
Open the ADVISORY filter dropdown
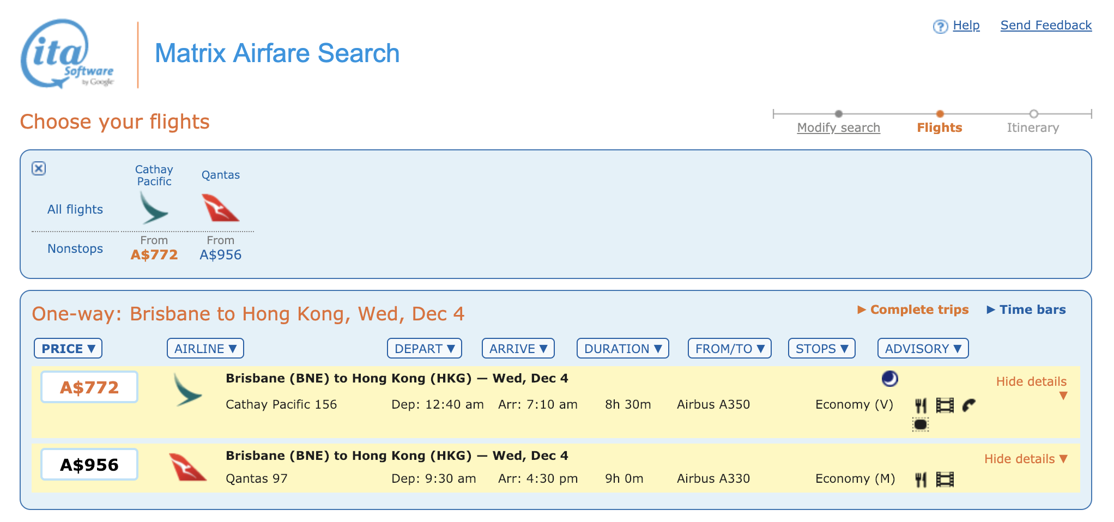(x=923, y=349)
